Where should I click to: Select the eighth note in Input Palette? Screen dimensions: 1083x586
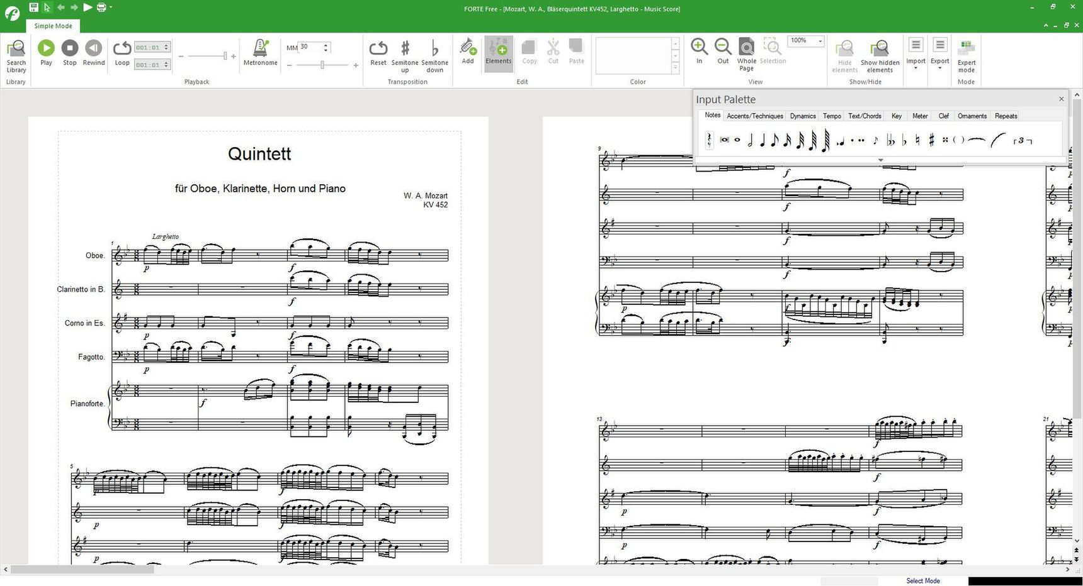click(x=774, y=141)
